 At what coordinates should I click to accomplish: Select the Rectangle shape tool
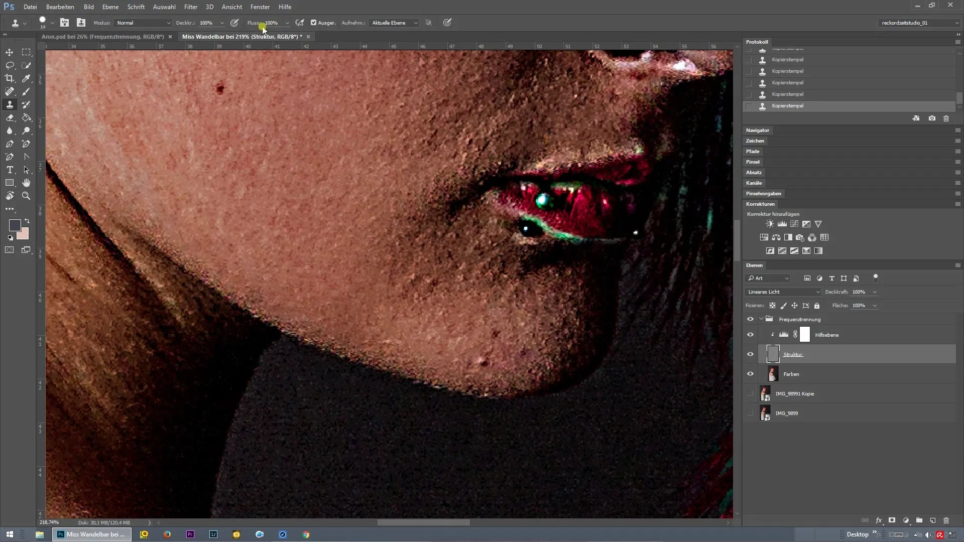10,183
